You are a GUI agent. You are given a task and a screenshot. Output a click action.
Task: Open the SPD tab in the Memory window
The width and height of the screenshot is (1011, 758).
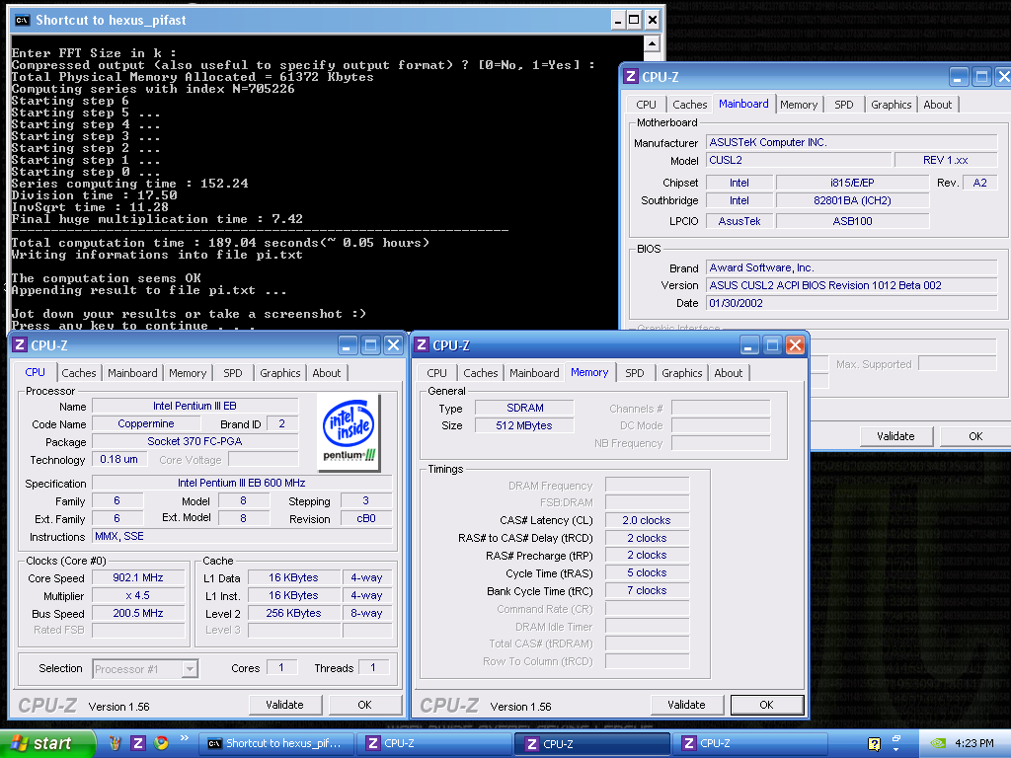click(635, 373)
